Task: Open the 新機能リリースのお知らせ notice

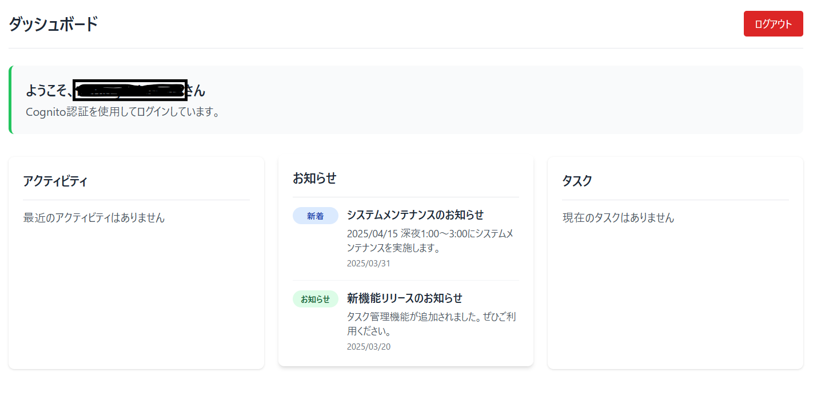Action: pyautogui.click(x=404, y=298)
